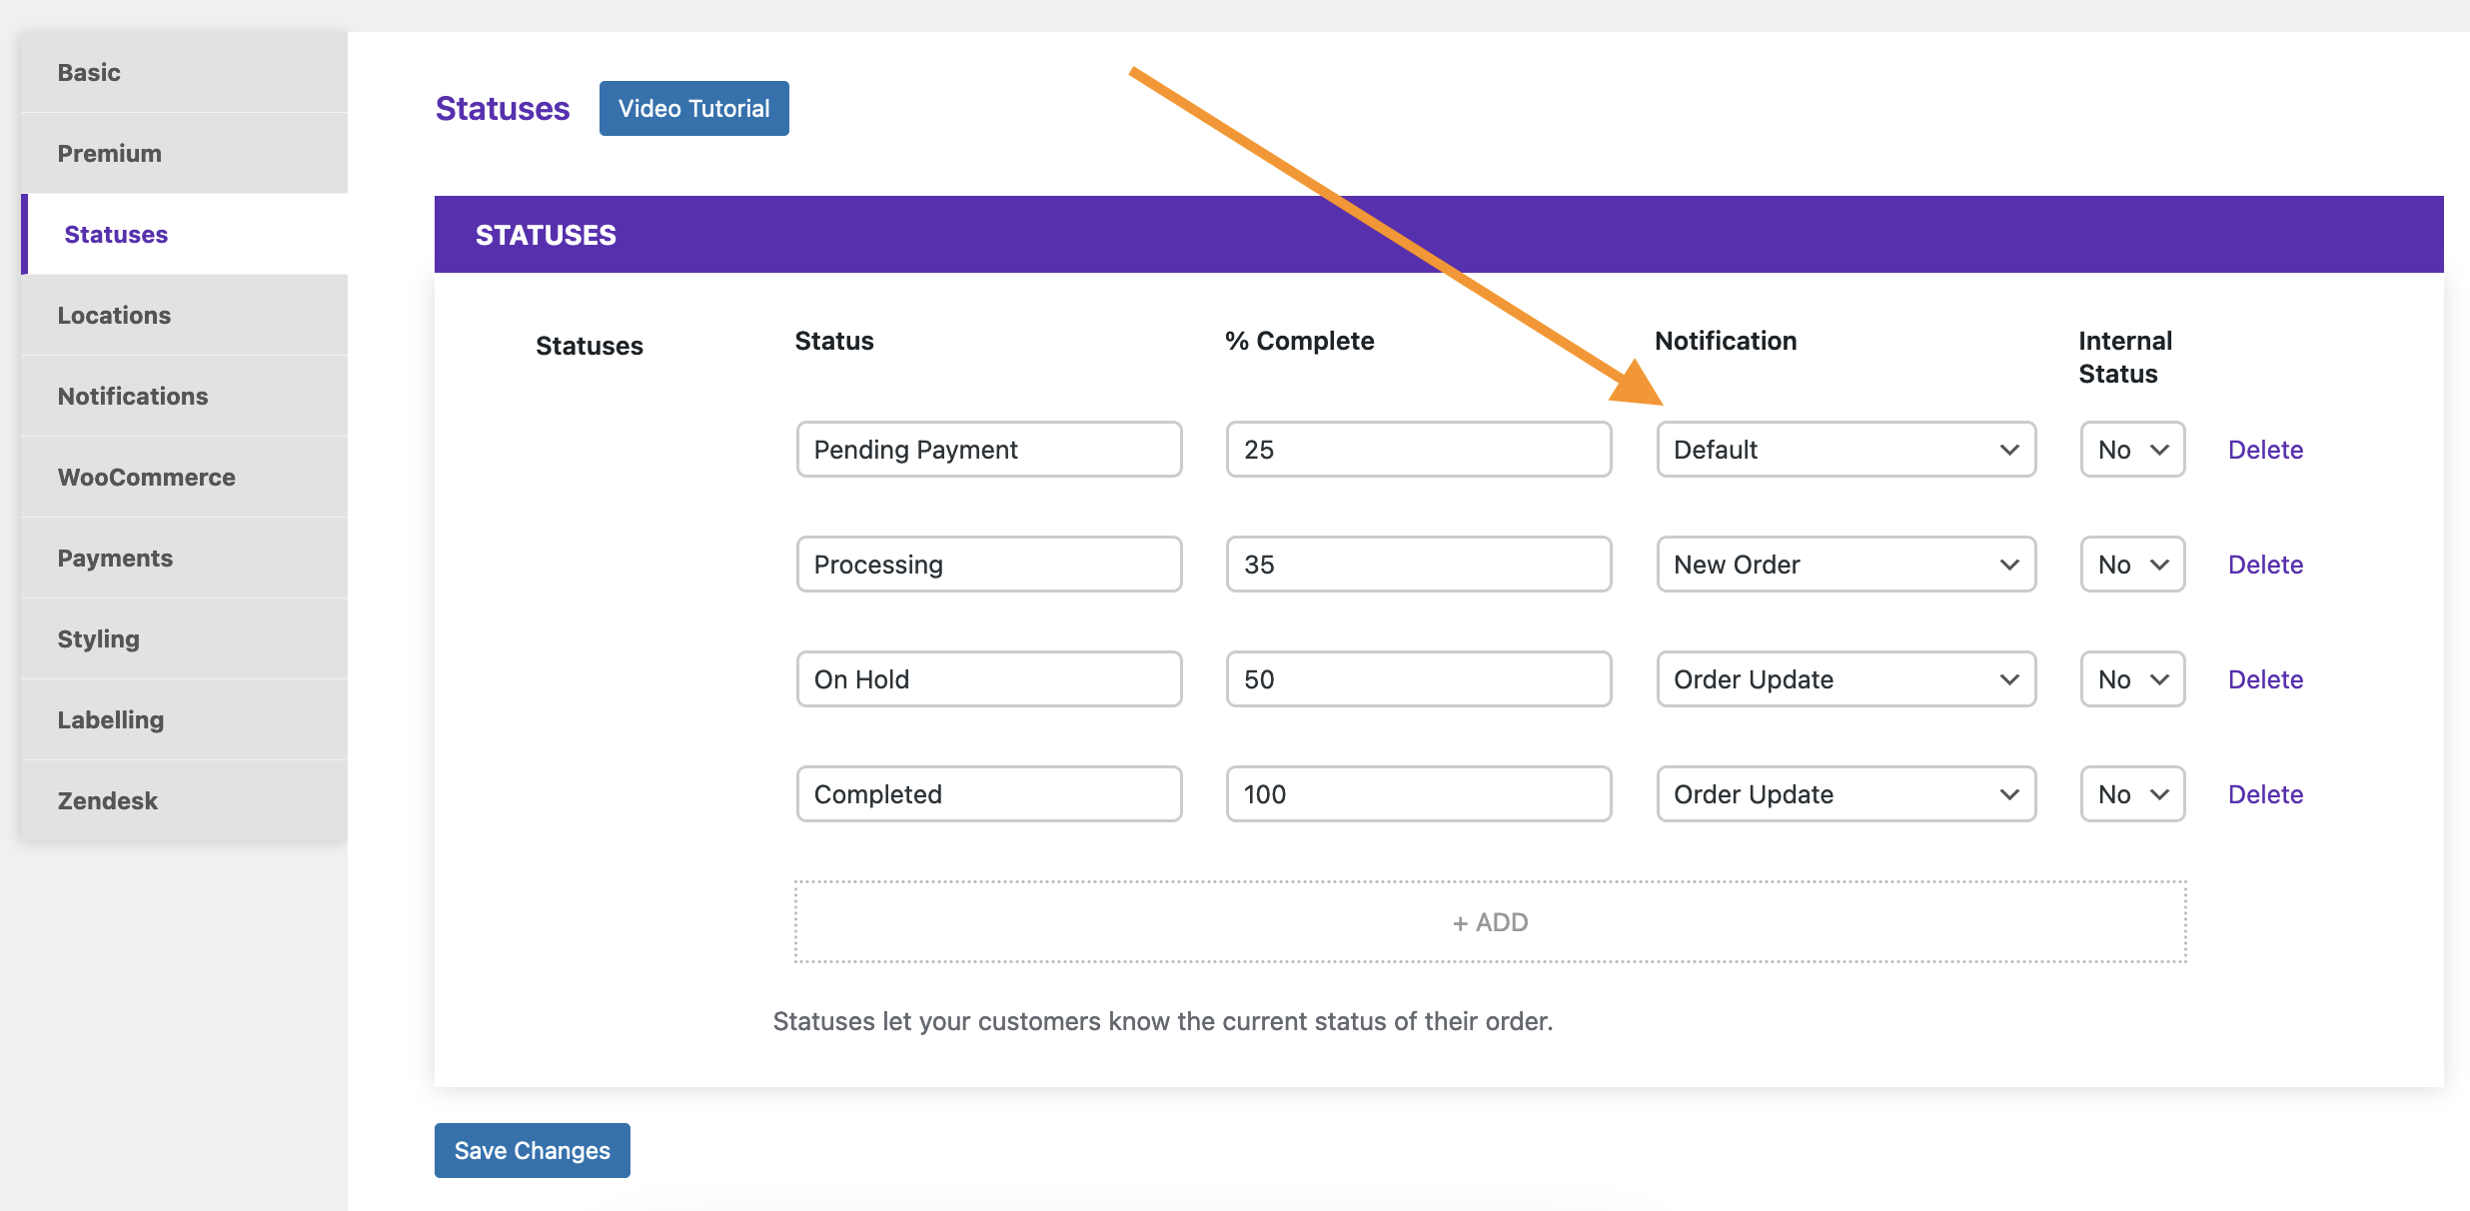Select the Locations sidebar option

coord(115,314)
